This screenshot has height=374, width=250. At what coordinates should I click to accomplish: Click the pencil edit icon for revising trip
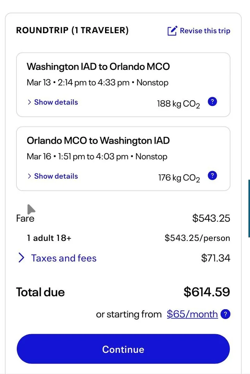(x=172, y=31)
